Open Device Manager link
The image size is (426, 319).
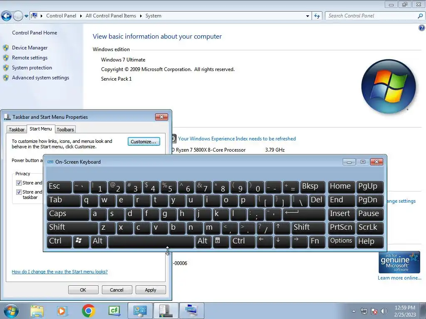point(30,48)
